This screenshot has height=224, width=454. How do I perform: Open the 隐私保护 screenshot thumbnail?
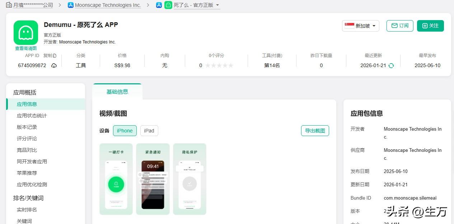[x=189, y=179]
